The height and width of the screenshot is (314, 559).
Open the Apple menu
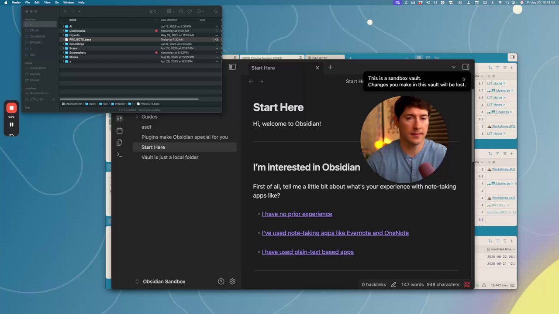6,3
